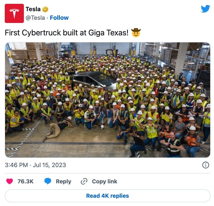Open the 3:46 PM Jul 15, 2023 timestamp
Viewport: 214px width, 206px height.
pos(35,165)
